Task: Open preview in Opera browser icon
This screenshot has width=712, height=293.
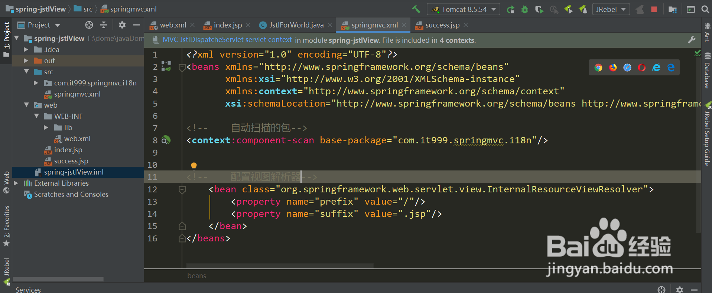Action: (642, 67)
